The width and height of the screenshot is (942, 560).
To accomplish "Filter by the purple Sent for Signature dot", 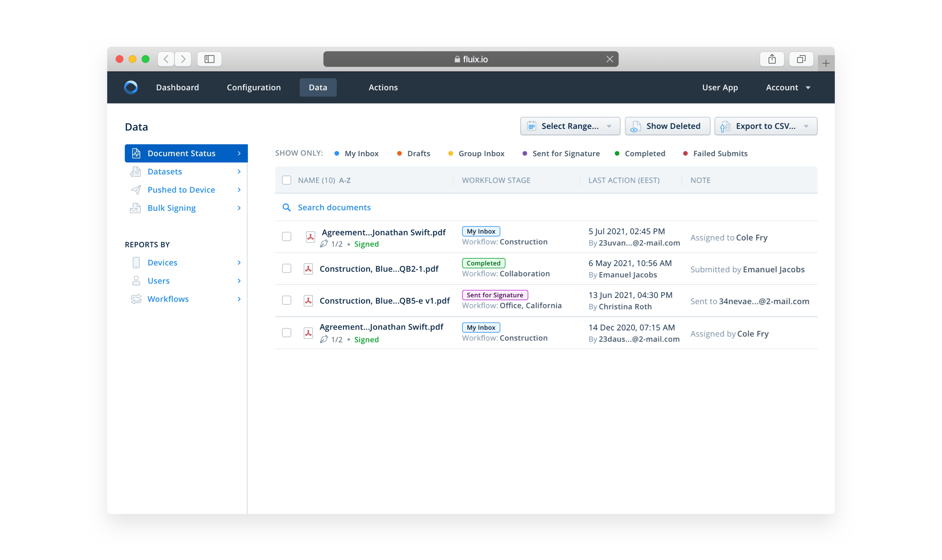I will pyautogui.click(x=525, y=153).
